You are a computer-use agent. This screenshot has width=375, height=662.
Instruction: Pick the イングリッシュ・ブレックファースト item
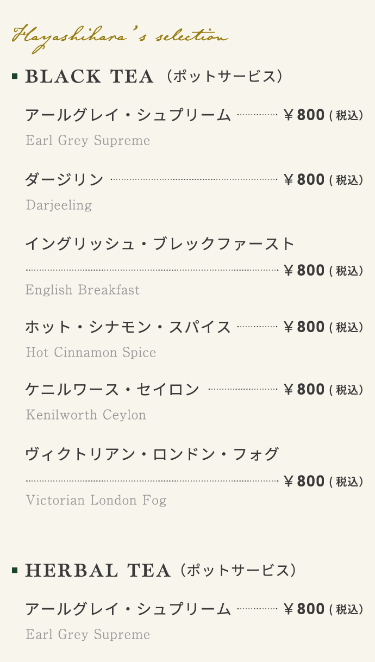pyautogui.click(x=160, y=243)
